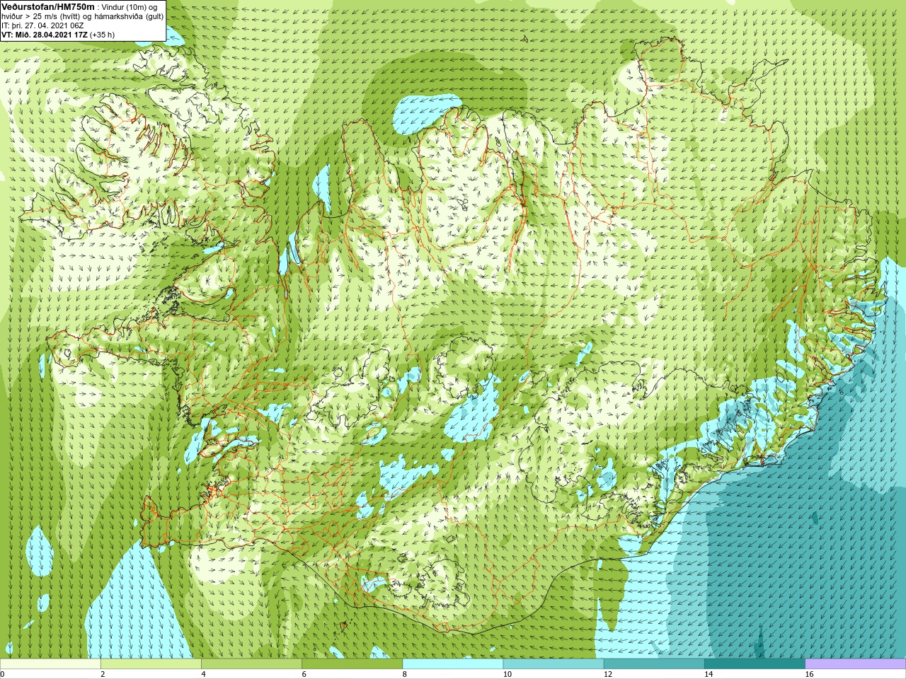This screenshot has height=679, width=906.
Task: Click the purple legend segment above 16
Action: (856, 663)
